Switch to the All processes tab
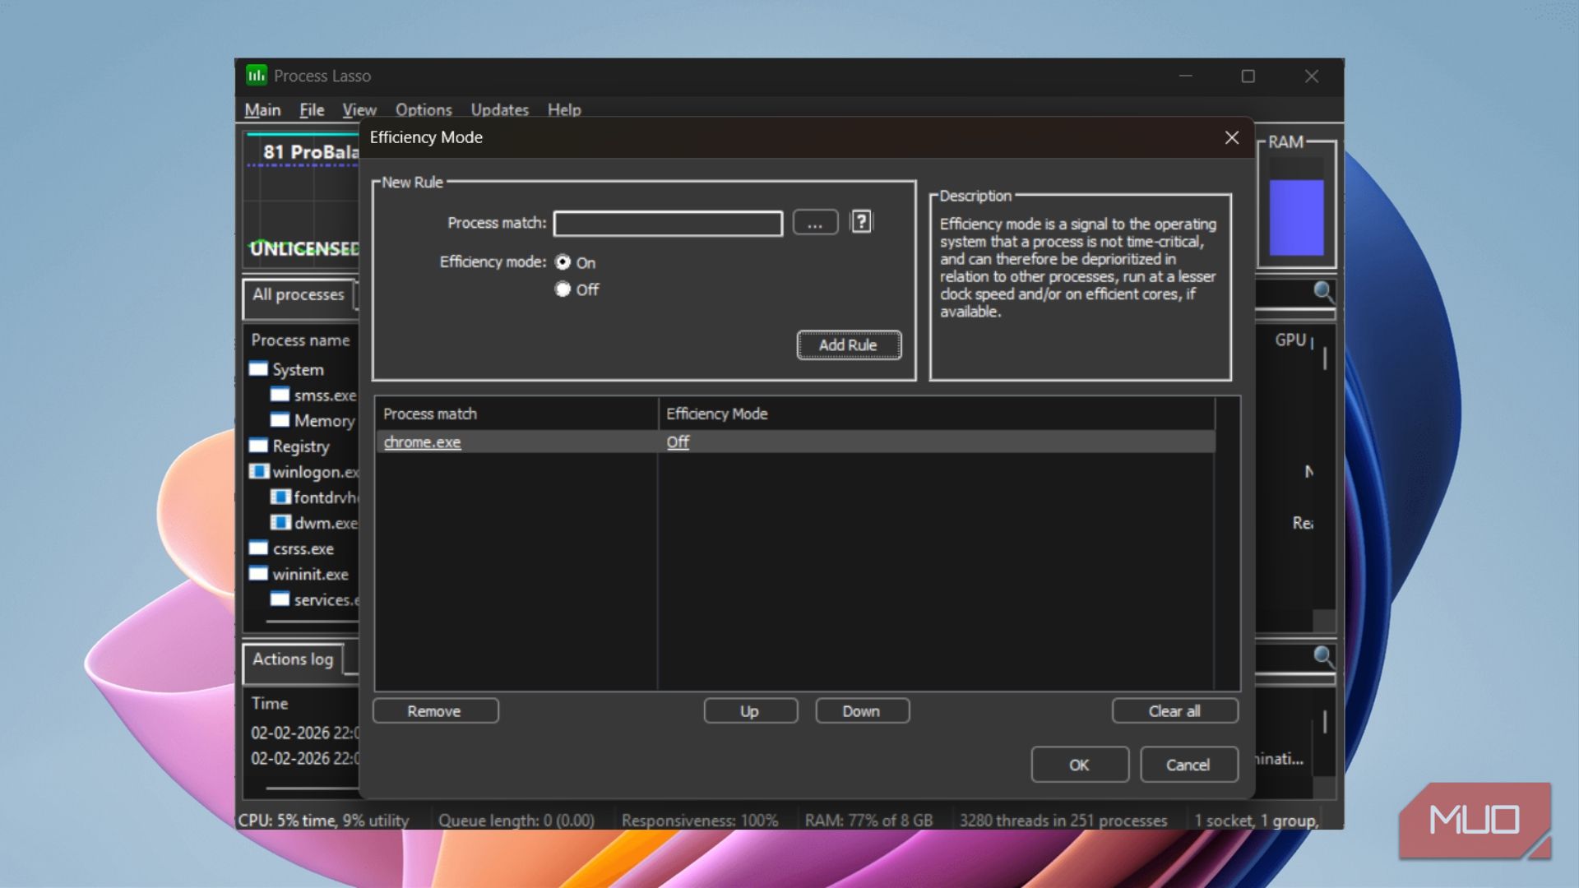Image resolution: width=1579 pixels, height=888 pixels. [298, 295]
